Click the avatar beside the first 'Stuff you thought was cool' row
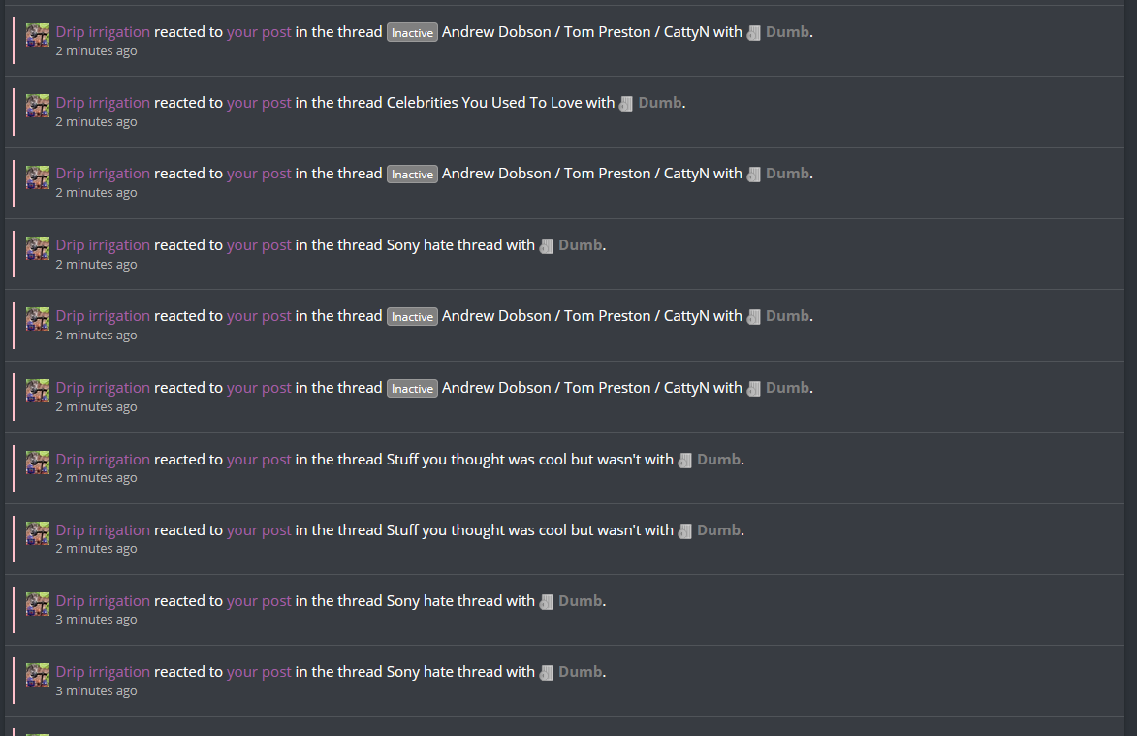The image size is (1137, 736). [x=38, y=462]
